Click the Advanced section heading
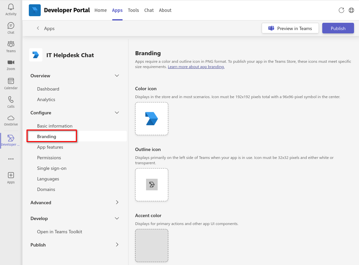 [41, 203]
